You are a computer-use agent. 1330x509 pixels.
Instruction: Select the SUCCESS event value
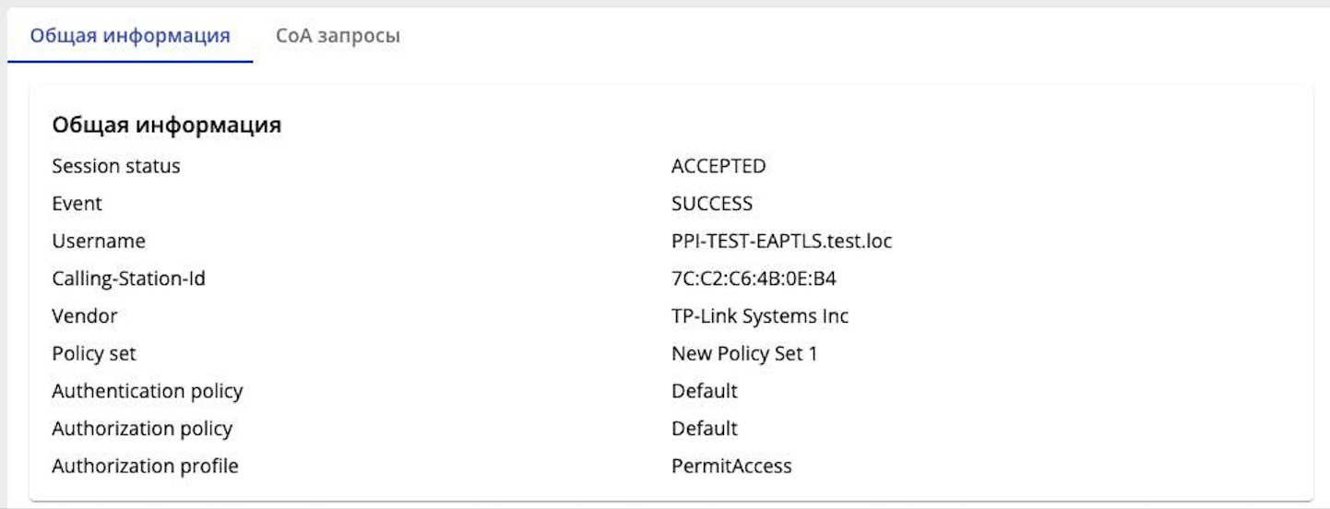click(x=712, y=204)
